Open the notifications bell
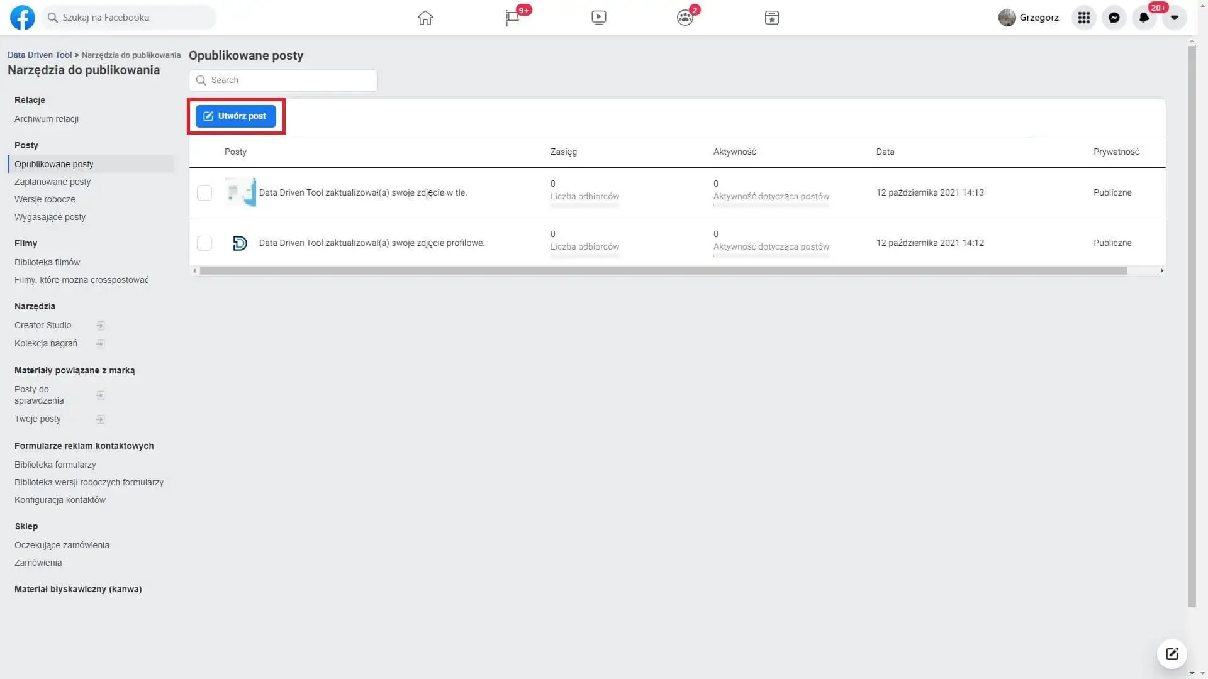This screenshot has height=679, width=1208. (1144, 18)
